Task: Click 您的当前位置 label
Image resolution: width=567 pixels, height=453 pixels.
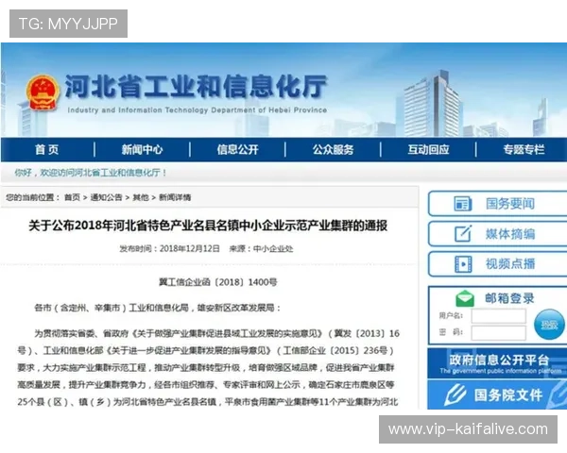Action: pos(32,197)
